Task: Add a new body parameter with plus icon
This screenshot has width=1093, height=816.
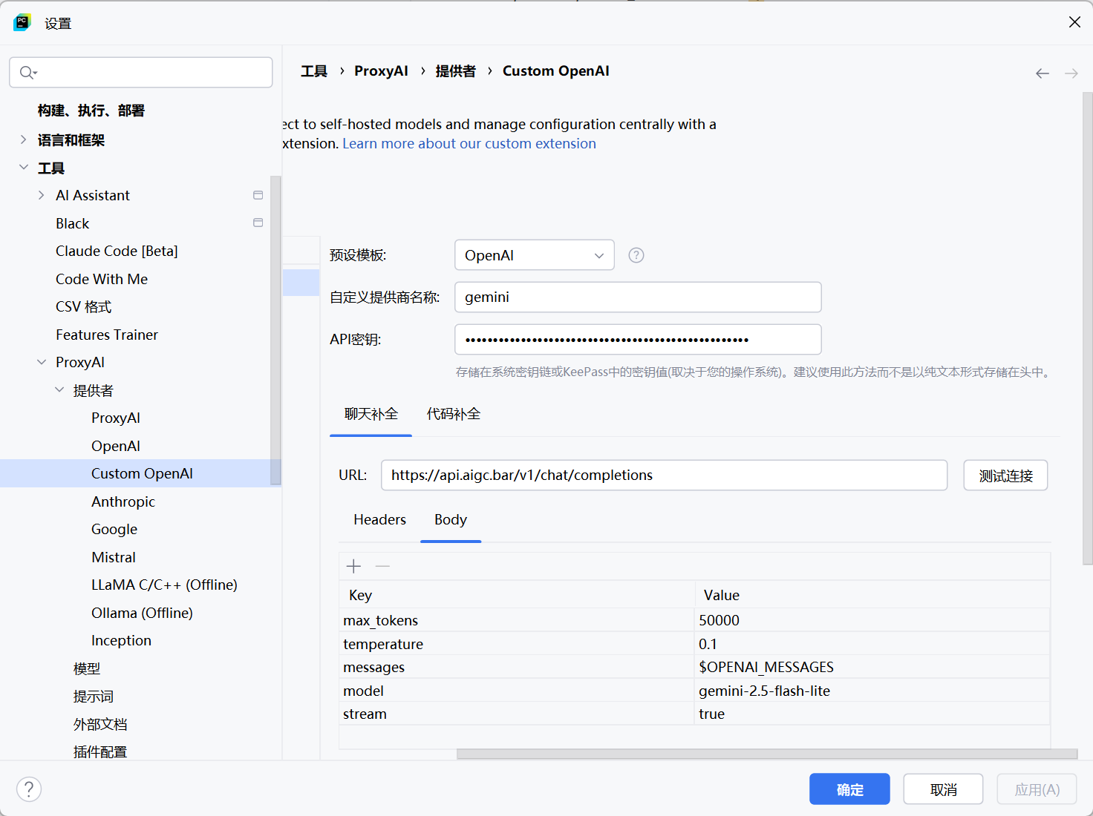Action: point(354,567)
